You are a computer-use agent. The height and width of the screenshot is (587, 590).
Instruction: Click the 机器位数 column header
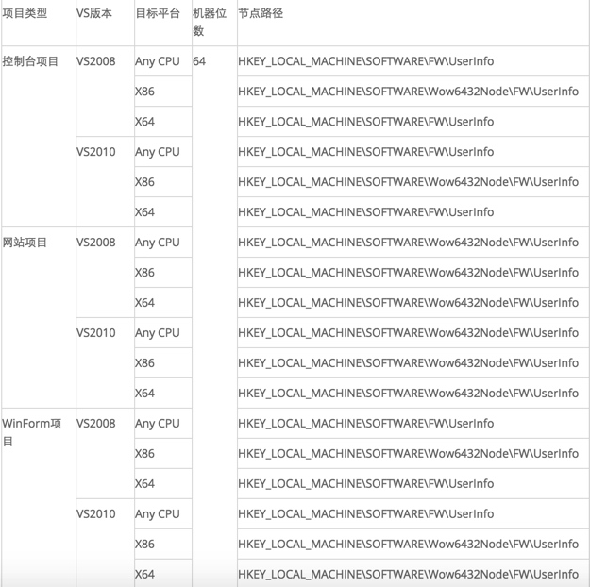[214, 23]
